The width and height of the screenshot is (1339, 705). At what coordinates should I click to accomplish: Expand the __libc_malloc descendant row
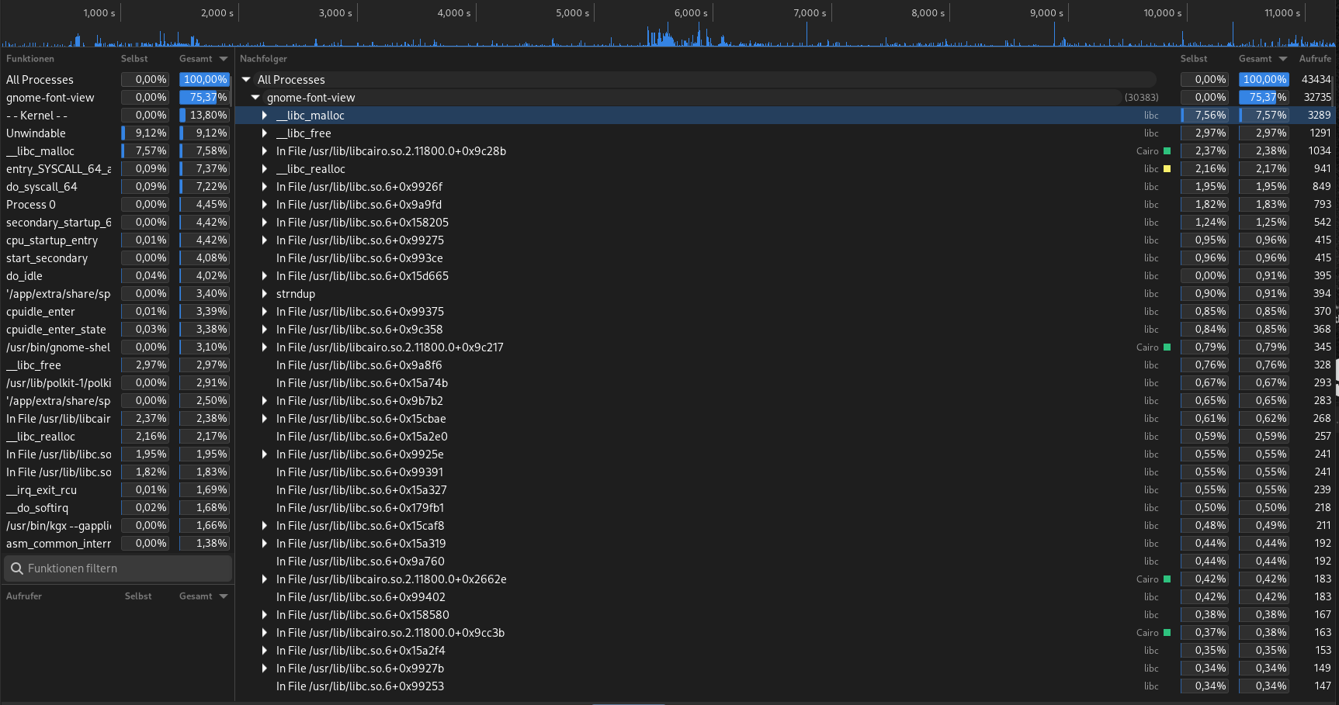pyautogui.click(x=265, y=116)
